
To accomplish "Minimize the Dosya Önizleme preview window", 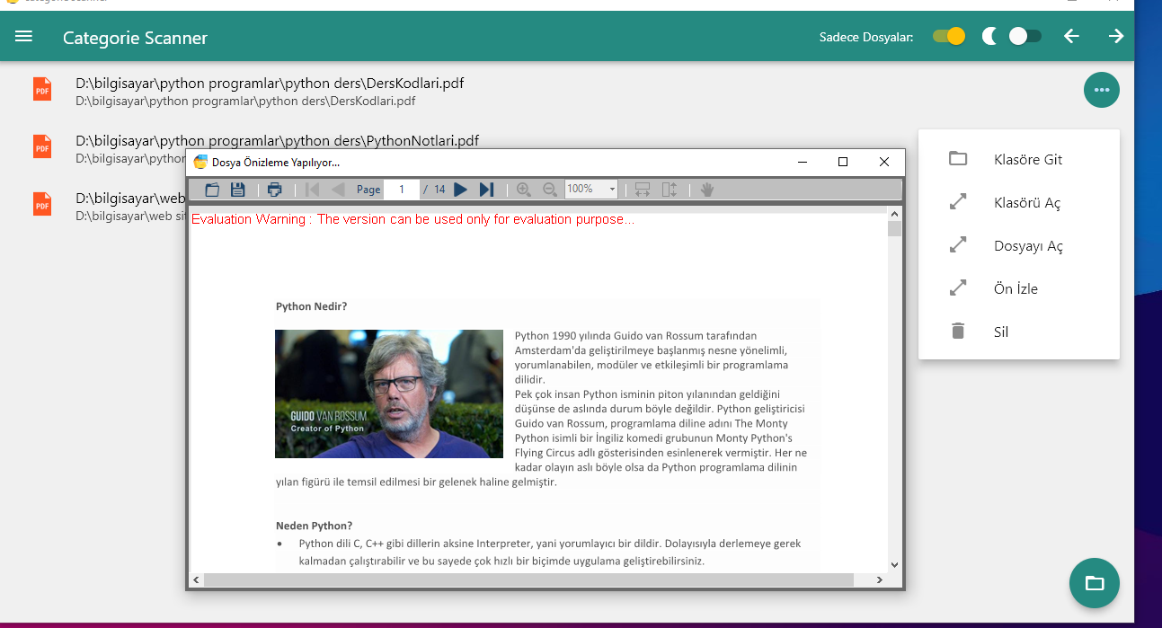I will (x=802, y=162).
